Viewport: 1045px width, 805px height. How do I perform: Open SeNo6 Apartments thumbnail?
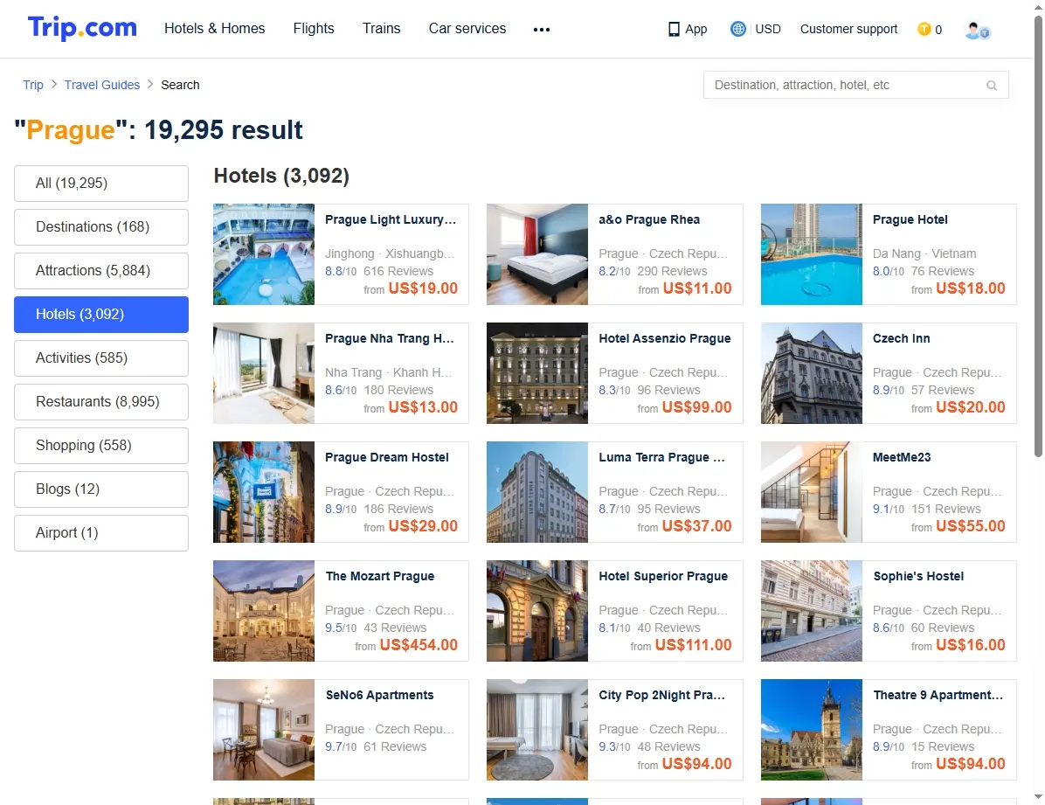click(x=264, y=730)
